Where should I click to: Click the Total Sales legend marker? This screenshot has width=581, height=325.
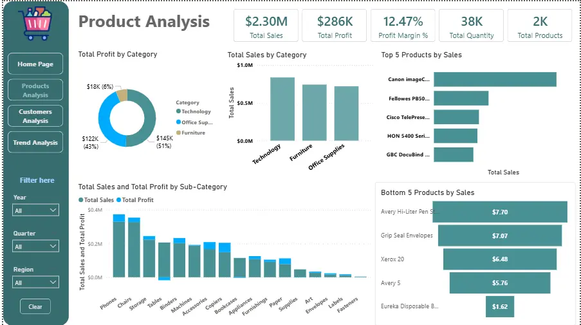[x=81, y=200]
